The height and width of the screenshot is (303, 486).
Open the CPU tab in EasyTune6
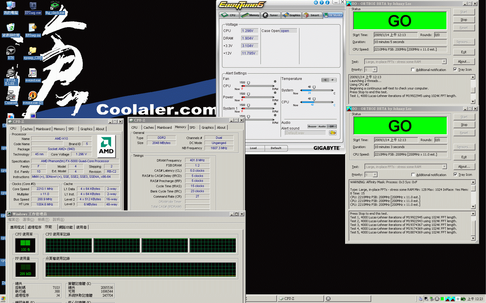click(229, 15)
